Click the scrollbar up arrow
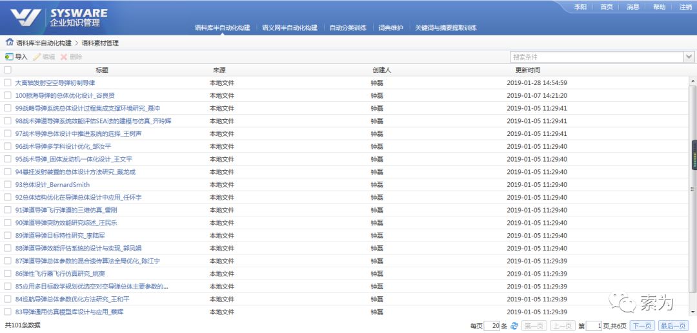 (x=692, y=81)
